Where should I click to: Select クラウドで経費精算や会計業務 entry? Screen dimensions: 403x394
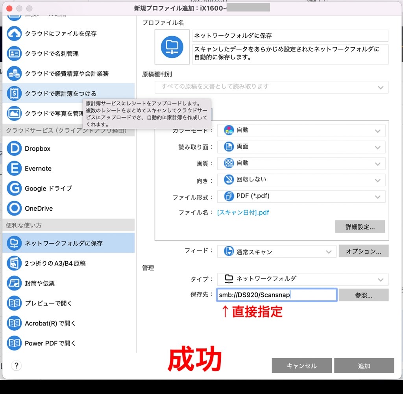(x=68, y=74)
